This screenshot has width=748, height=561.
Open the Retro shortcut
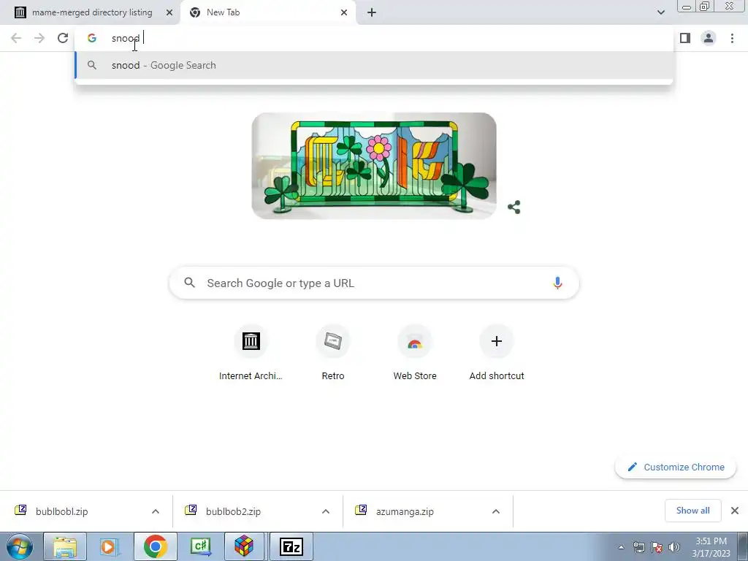coord(333,353)
